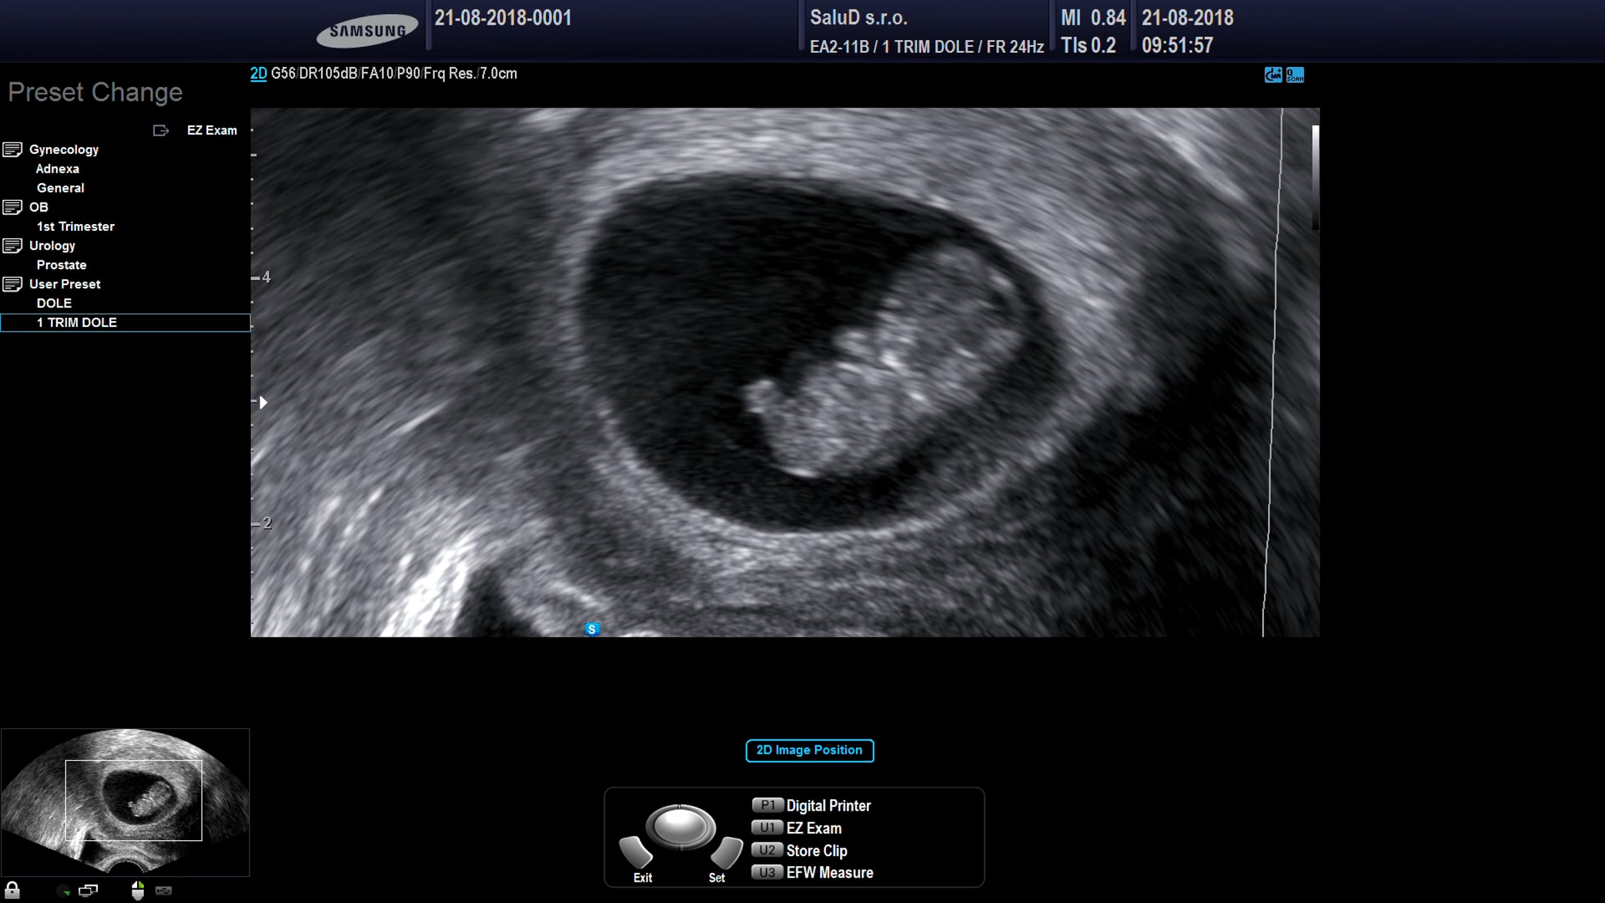Select the Adnexa preset

coord(57,169)
